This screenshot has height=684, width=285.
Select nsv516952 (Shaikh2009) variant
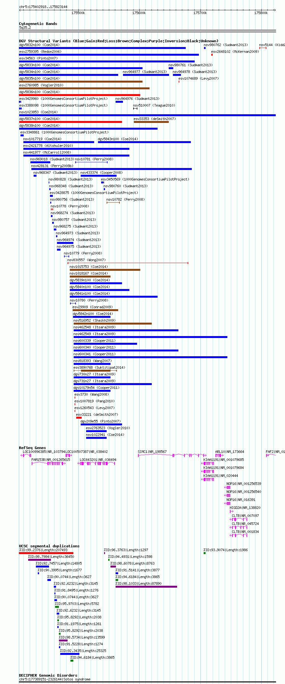click(x=113, y=324)
